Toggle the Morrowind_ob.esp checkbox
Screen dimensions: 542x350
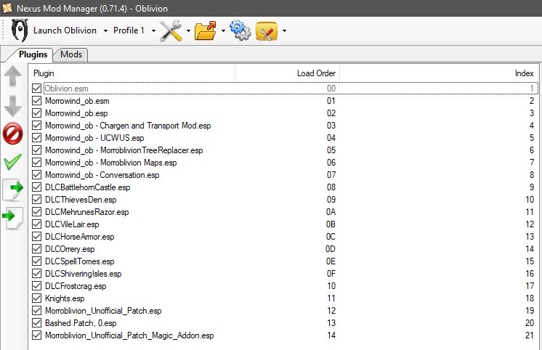(x=36, y=113)
